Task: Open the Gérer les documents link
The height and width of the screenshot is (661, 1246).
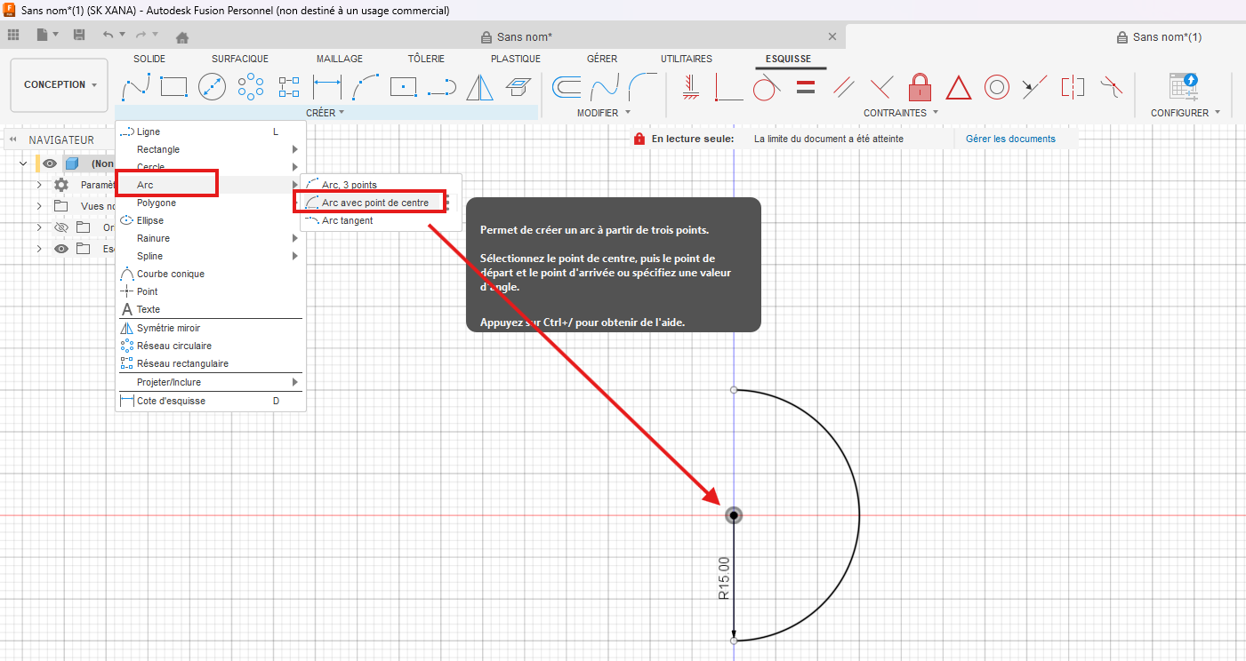Action: click(x=1010, y=139)
